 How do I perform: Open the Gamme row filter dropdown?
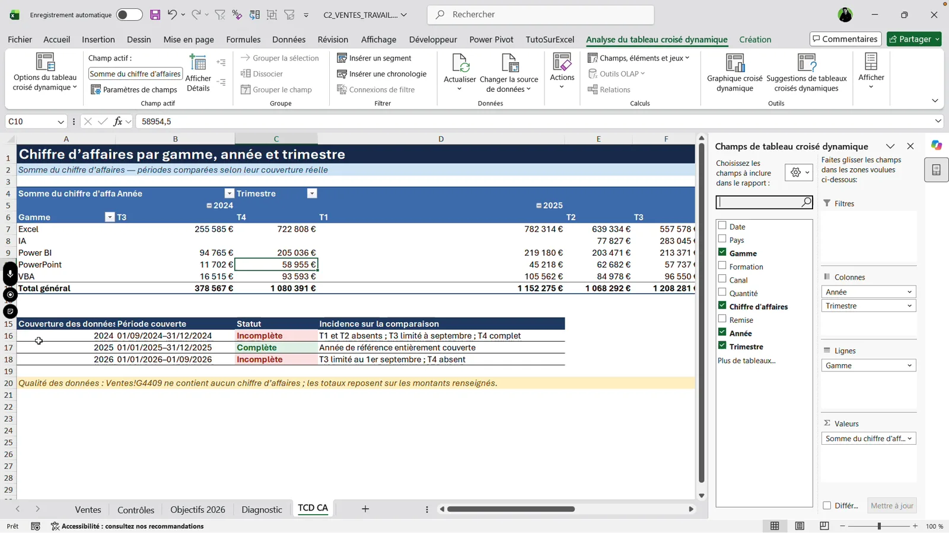[x=110, y=217]
